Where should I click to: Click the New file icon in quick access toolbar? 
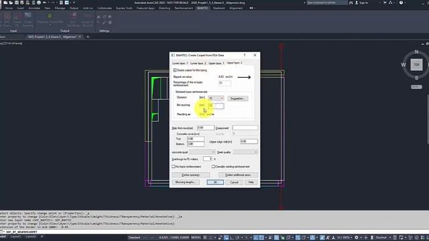point(5,3)
